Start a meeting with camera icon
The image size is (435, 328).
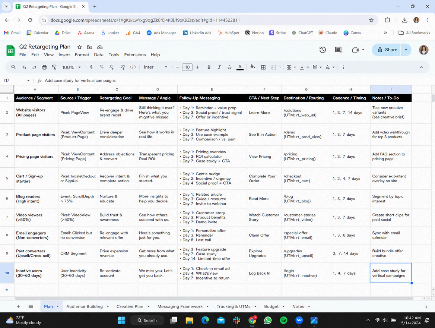pos(355,50)
